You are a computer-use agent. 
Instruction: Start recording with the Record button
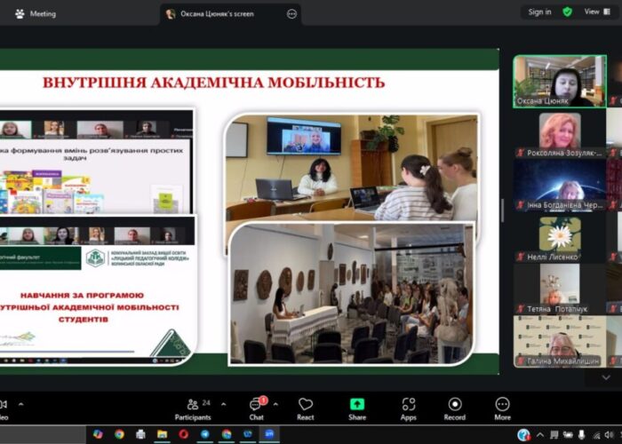click(455, 408)
